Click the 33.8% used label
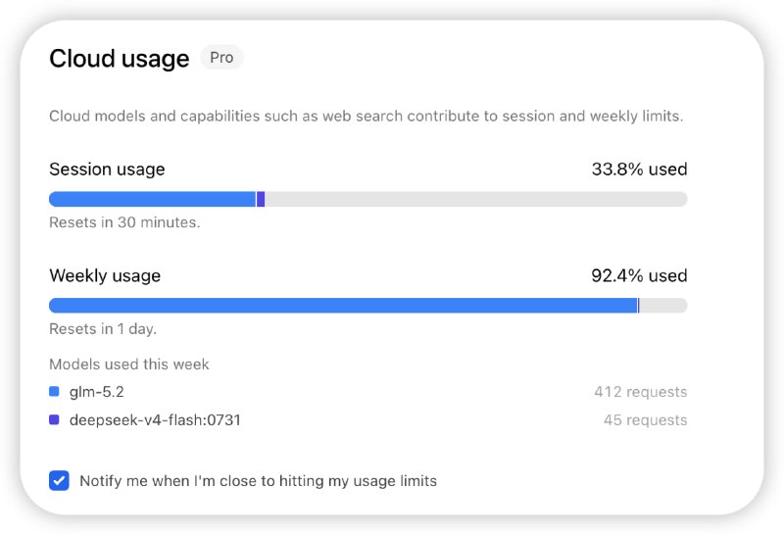The height and width of the screenshot is (535, 784). click(x=639, y=169)
